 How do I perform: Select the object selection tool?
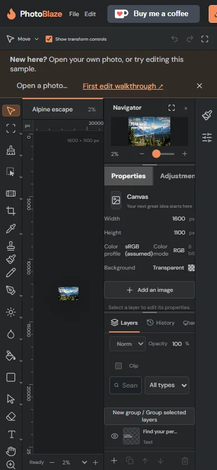point(11,172)
